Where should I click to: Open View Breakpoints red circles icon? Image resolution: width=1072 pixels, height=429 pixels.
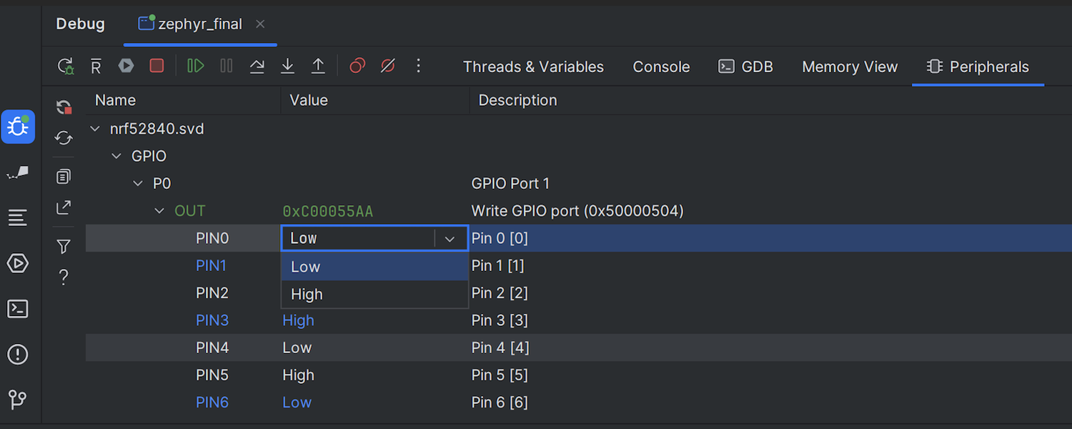(x=357, y=66)
